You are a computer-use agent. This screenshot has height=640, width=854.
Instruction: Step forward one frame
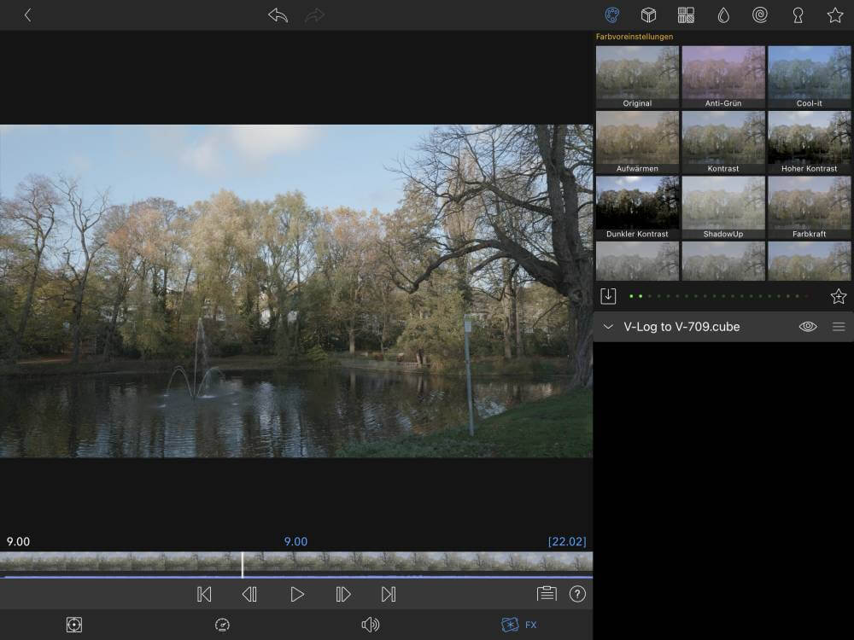pos(342,594)
